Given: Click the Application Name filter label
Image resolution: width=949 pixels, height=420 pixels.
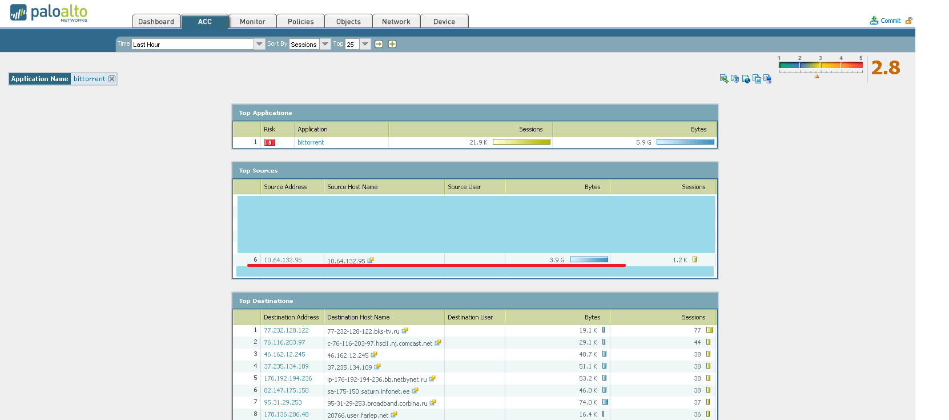Looking at the screenshot, I should (x=40, y=79).
